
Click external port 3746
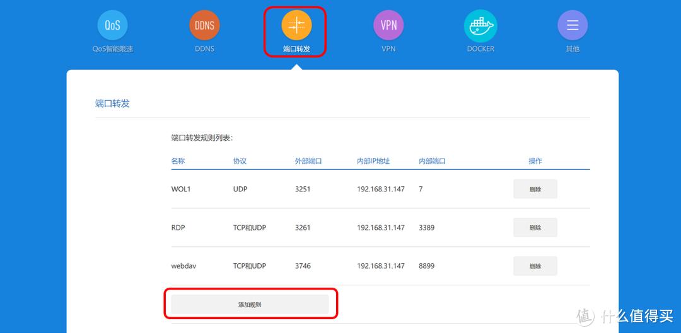coord(303,266)
